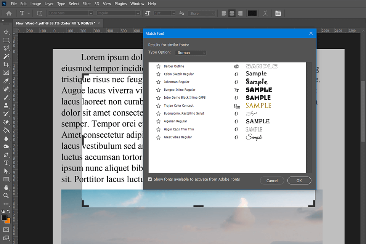Favorite the Barber Outline font star
The image size is (366, 244).
pyautogui.click(x=159, y=66)
